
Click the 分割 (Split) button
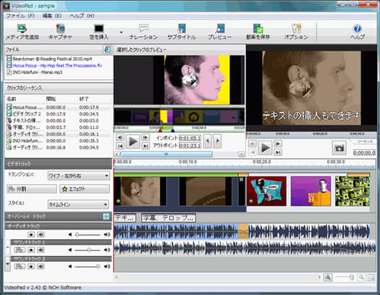32,188
